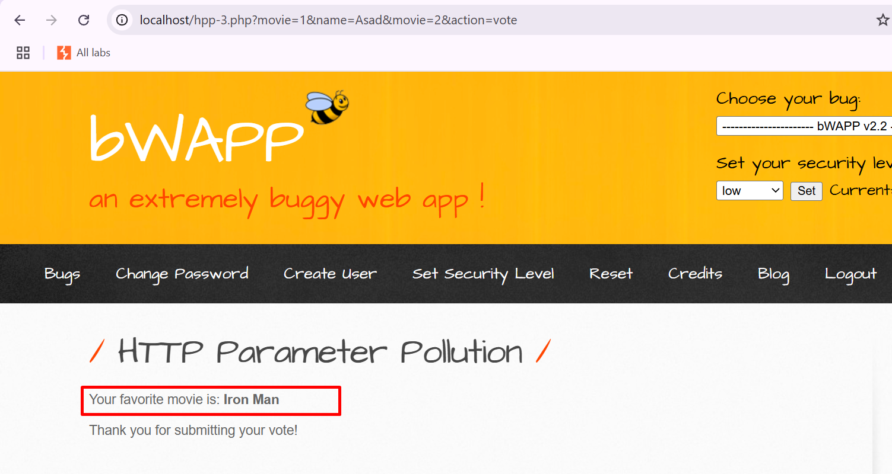
Task: Expand the security level dropdown
Action: [x=750, y=191]
